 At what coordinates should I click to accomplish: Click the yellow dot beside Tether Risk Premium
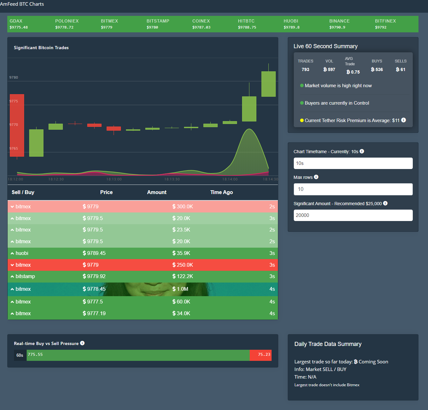pos(302,120)
